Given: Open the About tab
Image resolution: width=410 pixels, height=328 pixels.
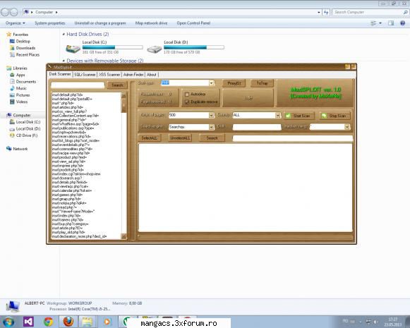Looking at the screenshot, I should 152,75.
